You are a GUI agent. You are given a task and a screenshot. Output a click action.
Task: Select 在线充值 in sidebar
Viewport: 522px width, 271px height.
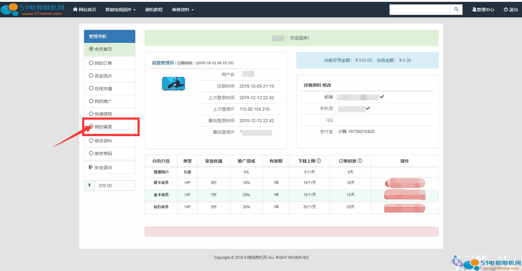point(110,89)
